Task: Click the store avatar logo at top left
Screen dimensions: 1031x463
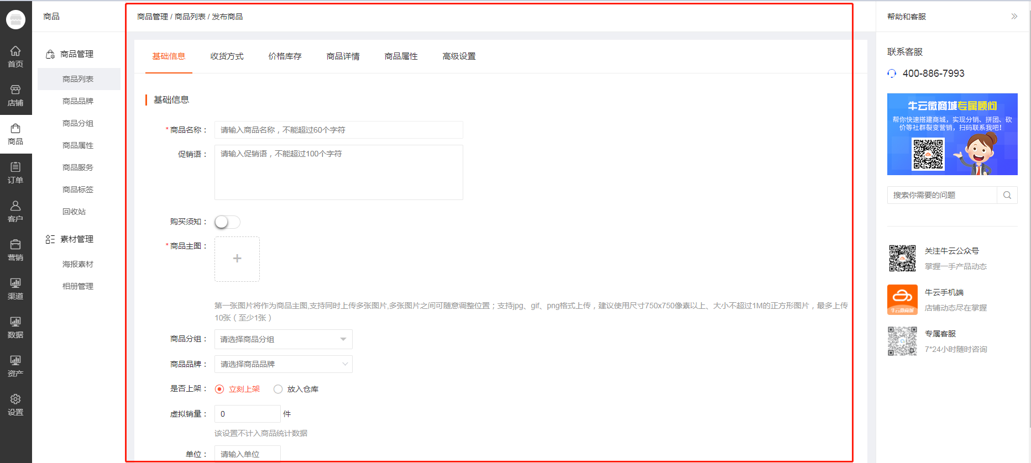Action: [15, 19]
